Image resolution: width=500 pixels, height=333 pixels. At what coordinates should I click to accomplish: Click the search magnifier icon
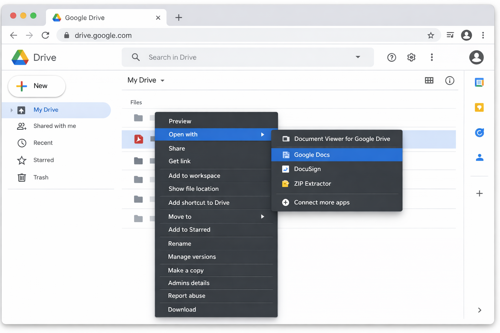point(136,57)
